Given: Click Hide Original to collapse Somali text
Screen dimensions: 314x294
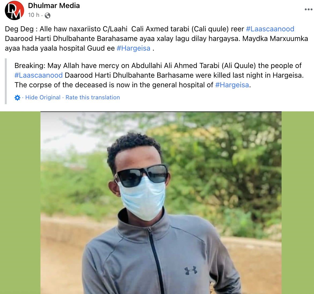Looking at the screenshot, I should pos(43,97).
